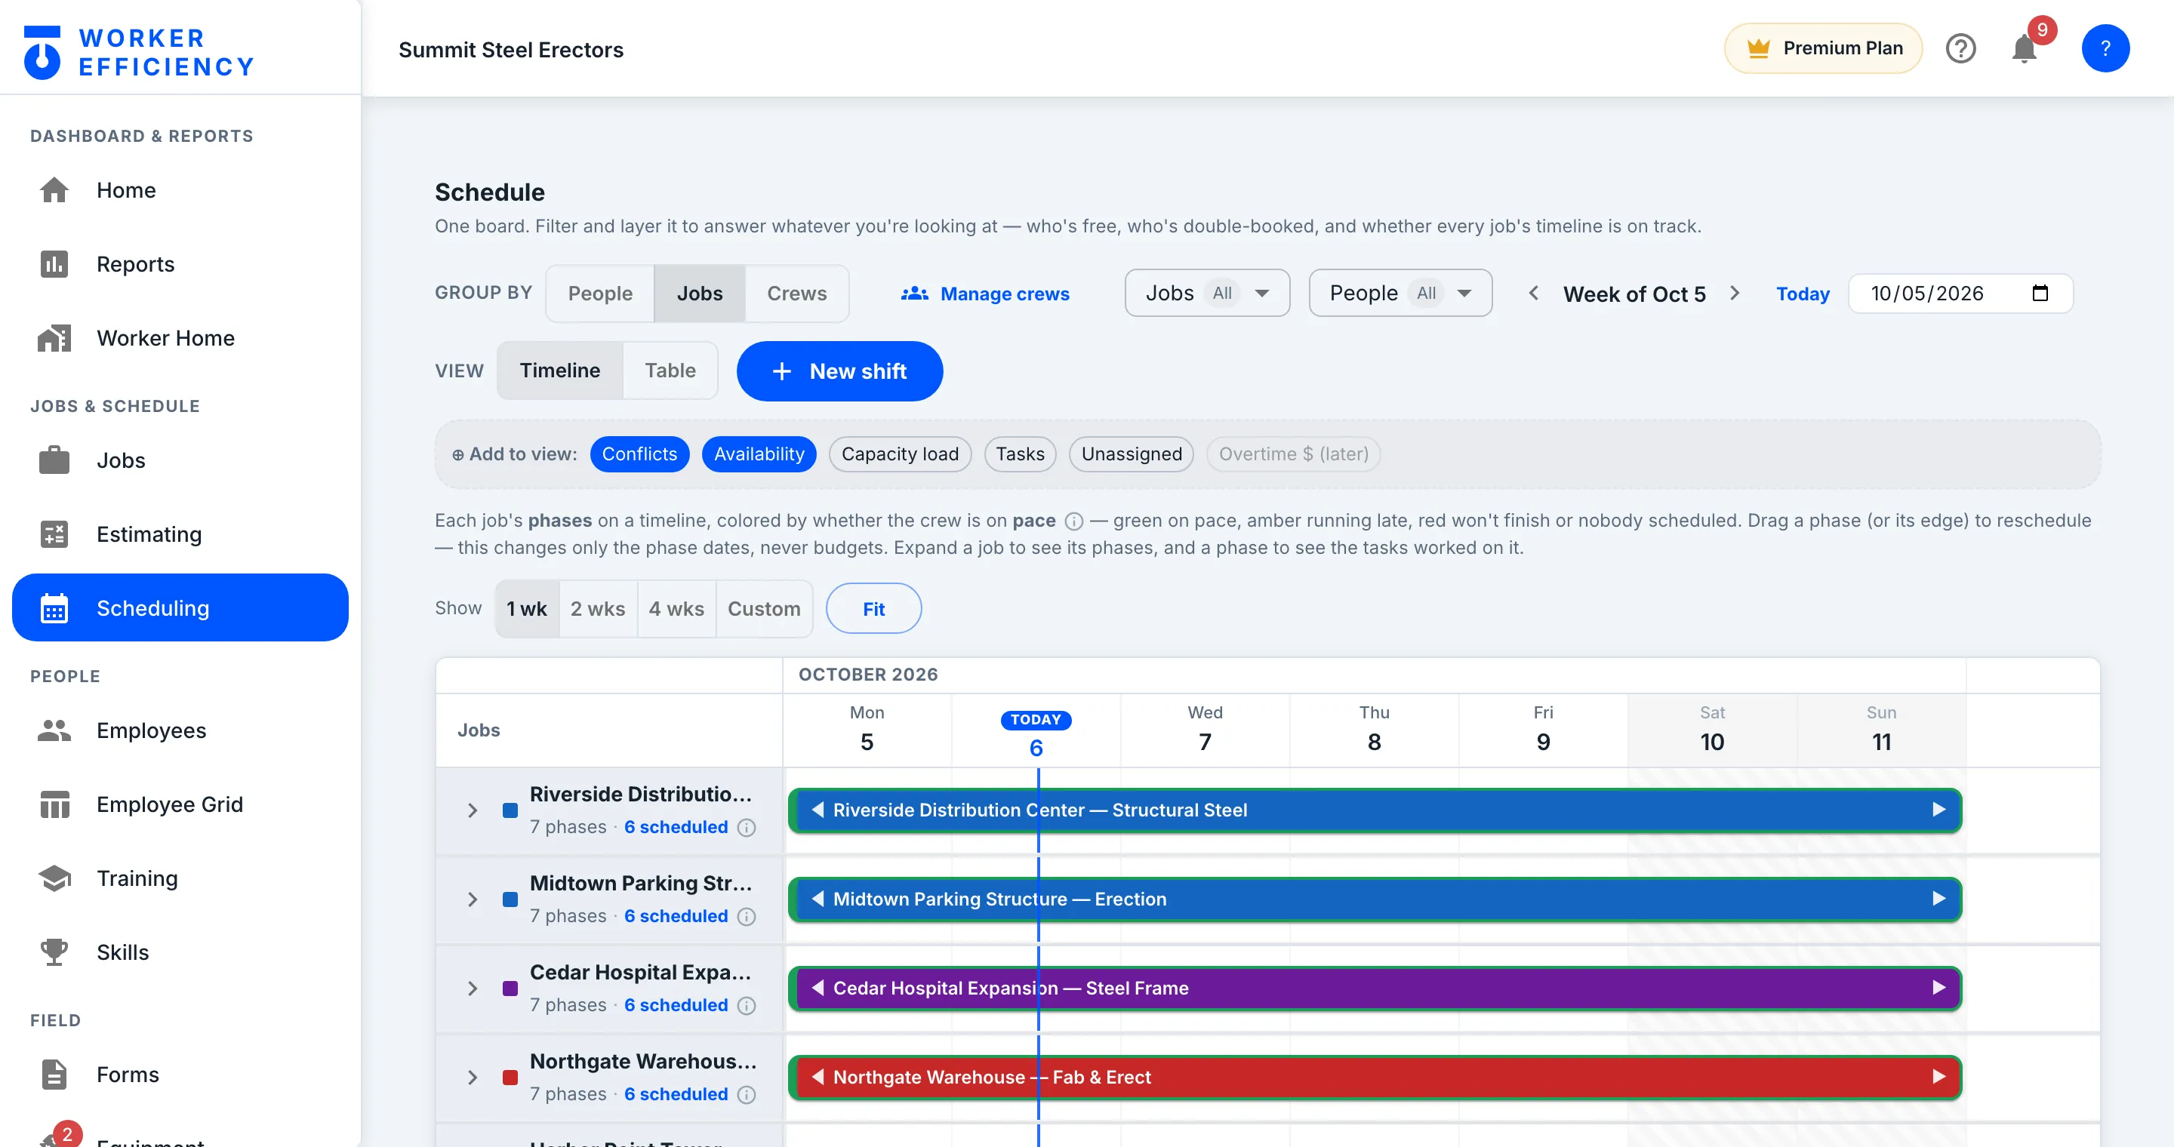Go to the next week arrow
The height and width of the screenshot is (1147, 2174).
point(1735,293)
